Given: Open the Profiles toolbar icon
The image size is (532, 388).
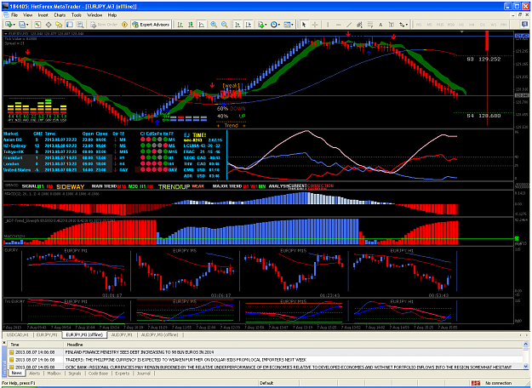Looking at the screenshot, I should coord(22,25).
